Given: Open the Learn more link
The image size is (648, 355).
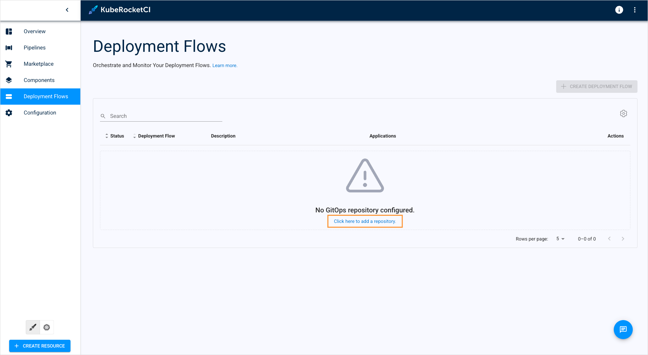Looking at the screenshot, I should click(225, 65).
